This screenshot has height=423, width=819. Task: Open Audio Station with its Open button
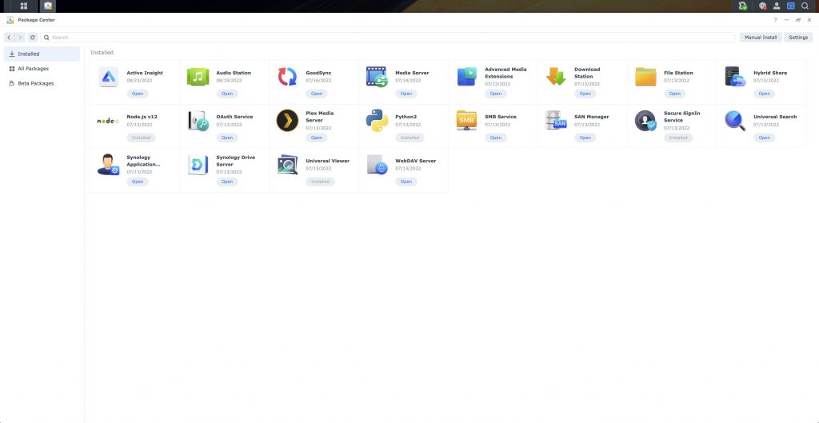tap(226, 94)
